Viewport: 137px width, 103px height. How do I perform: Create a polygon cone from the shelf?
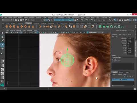(x=18, y=26)
